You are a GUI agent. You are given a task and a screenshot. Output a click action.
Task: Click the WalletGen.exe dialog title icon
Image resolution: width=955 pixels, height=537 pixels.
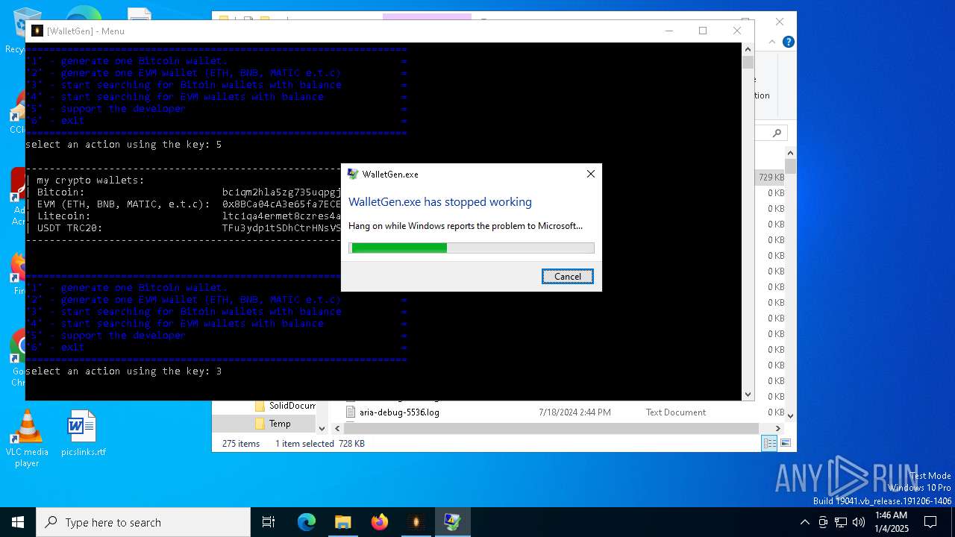(353, 174)
